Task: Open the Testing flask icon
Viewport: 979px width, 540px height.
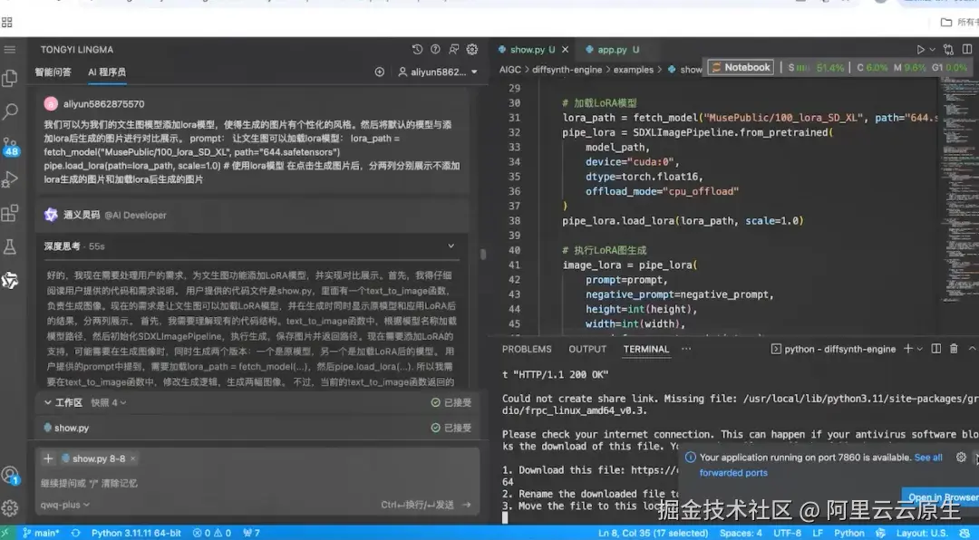Action: (11, 246)
